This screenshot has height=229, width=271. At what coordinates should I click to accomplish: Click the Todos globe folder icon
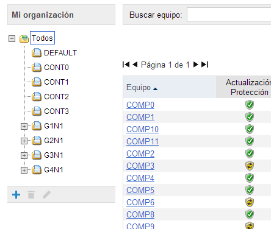click(24, 38)
